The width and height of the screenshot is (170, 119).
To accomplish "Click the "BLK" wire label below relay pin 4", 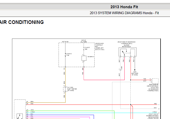I will [133, 61].
